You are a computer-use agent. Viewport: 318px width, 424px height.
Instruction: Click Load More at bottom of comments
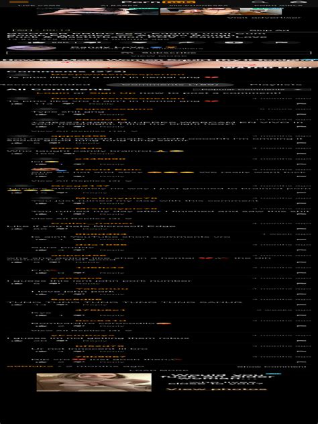click(159, 370)
